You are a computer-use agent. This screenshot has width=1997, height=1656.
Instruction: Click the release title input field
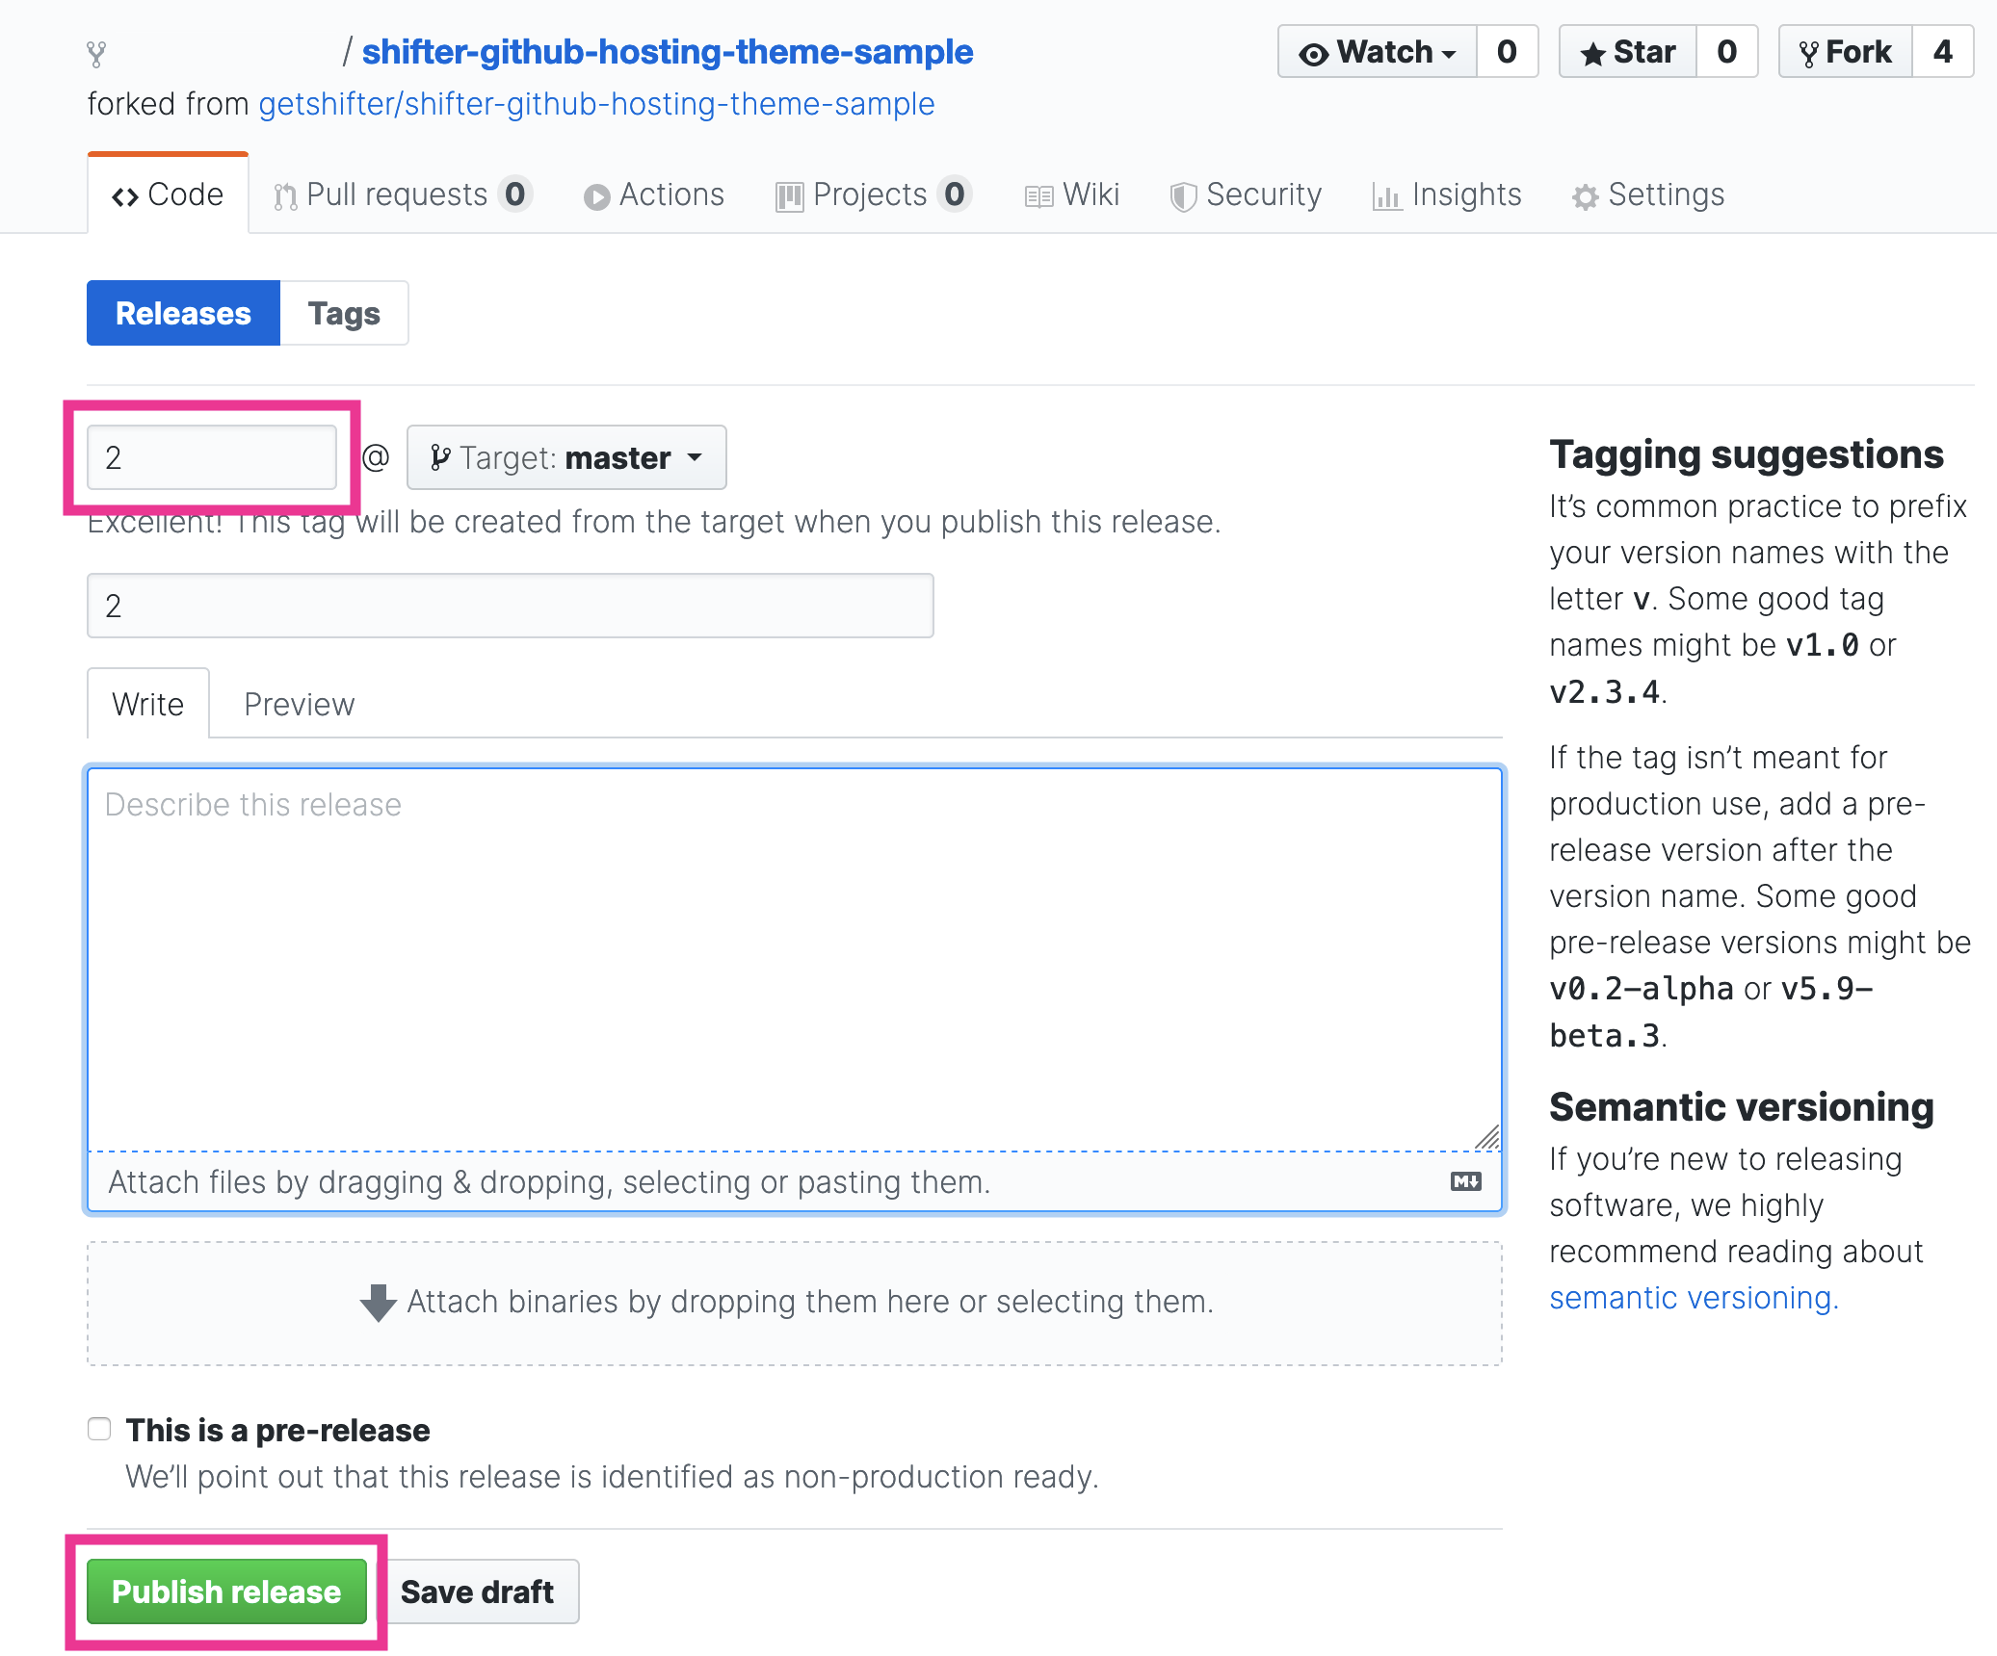coord(511,606)
